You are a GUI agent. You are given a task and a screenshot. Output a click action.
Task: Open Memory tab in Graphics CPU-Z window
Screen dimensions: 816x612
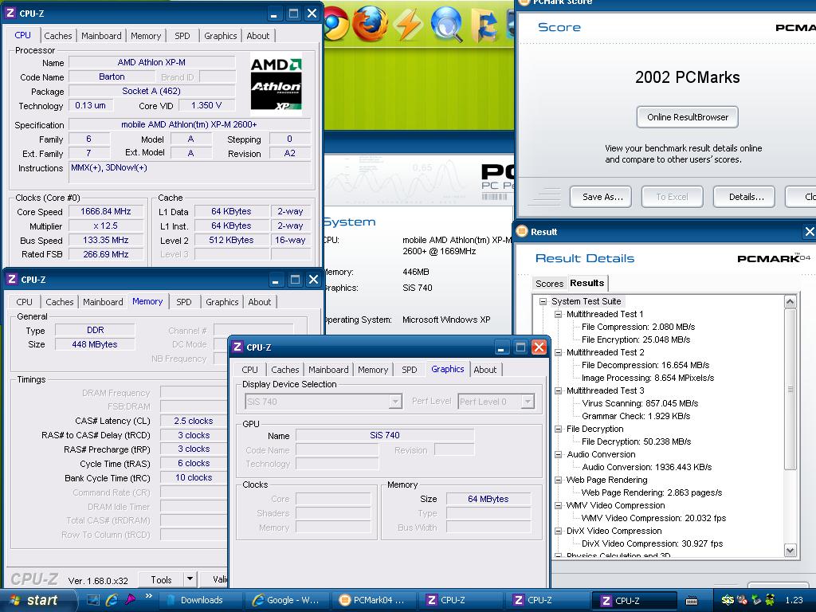pos(373,370)
